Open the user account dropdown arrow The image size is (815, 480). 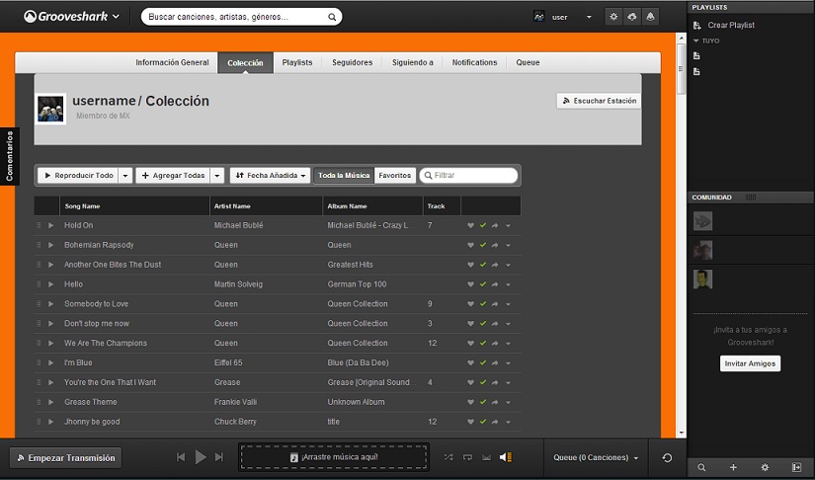click(589, 17)
